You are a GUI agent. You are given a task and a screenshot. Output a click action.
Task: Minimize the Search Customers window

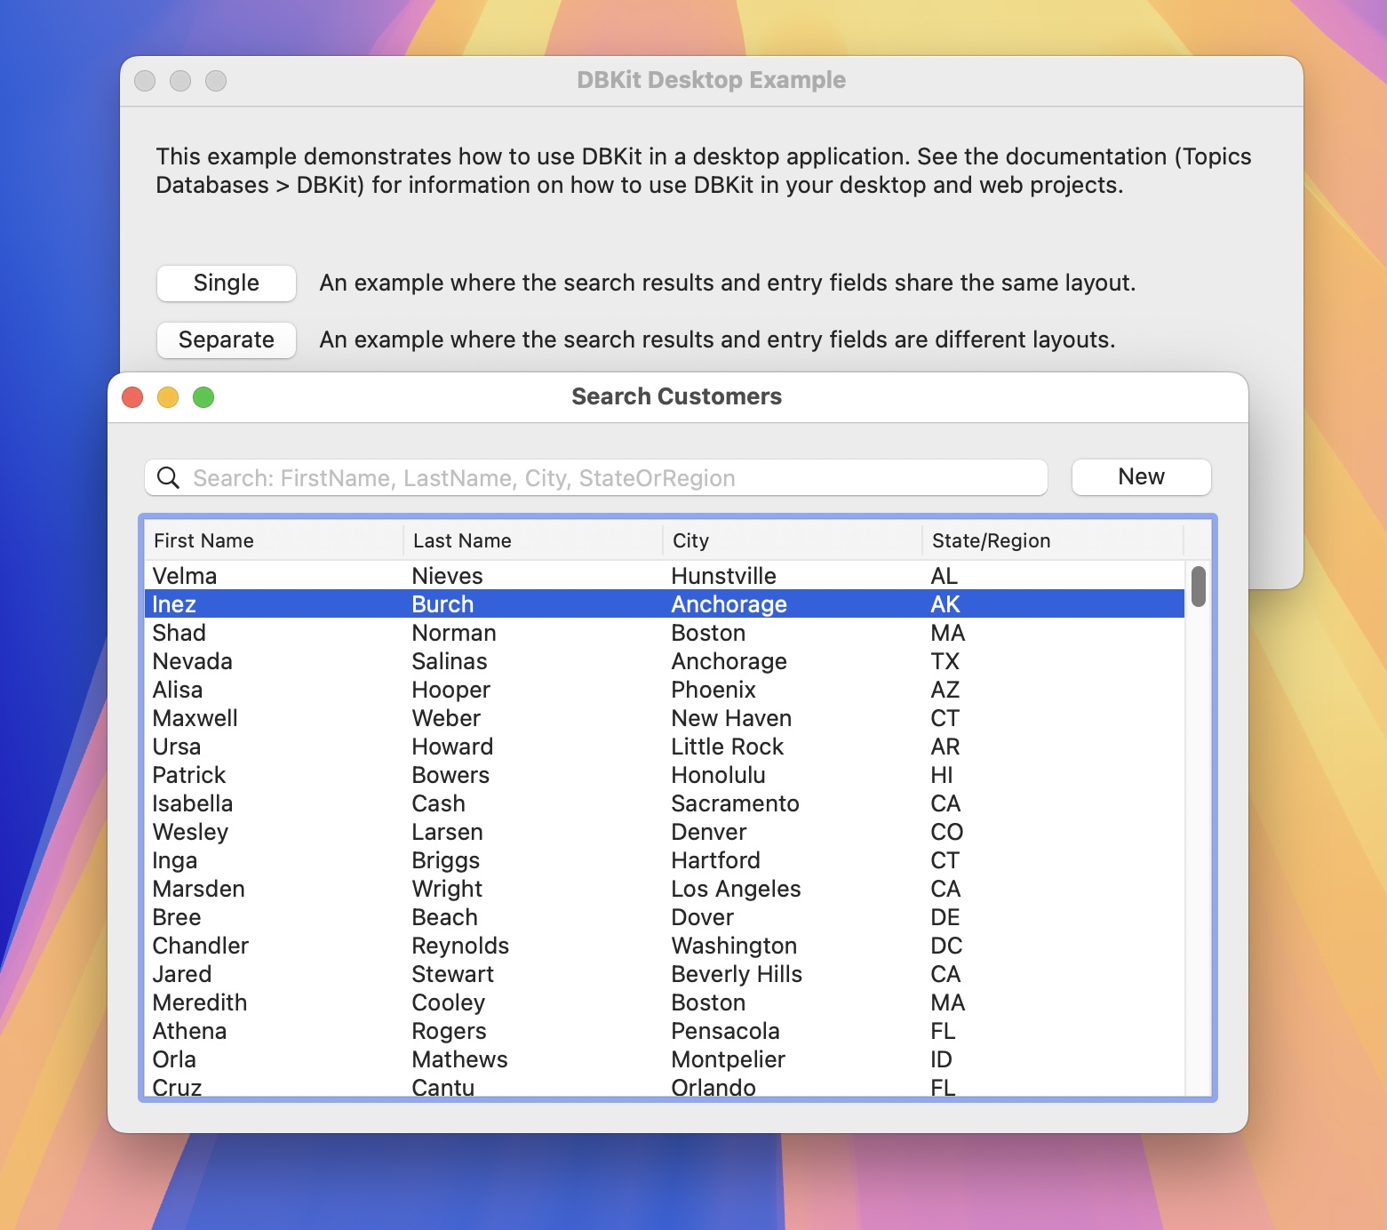coord(168,397)
